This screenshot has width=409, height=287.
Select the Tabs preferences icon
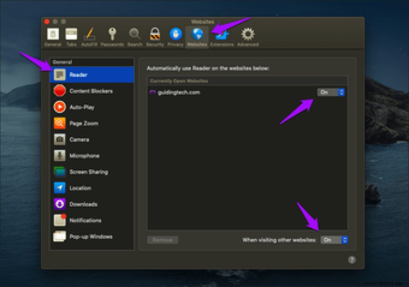(71, 35)
